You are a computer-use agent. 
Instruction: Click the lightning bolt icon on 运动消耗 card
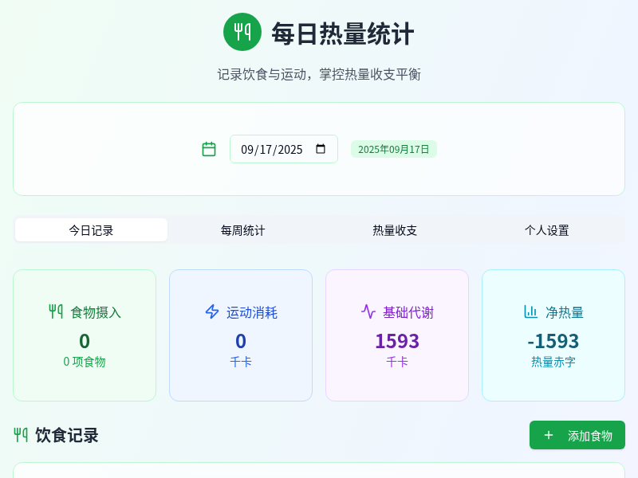[x=212, y=311]
